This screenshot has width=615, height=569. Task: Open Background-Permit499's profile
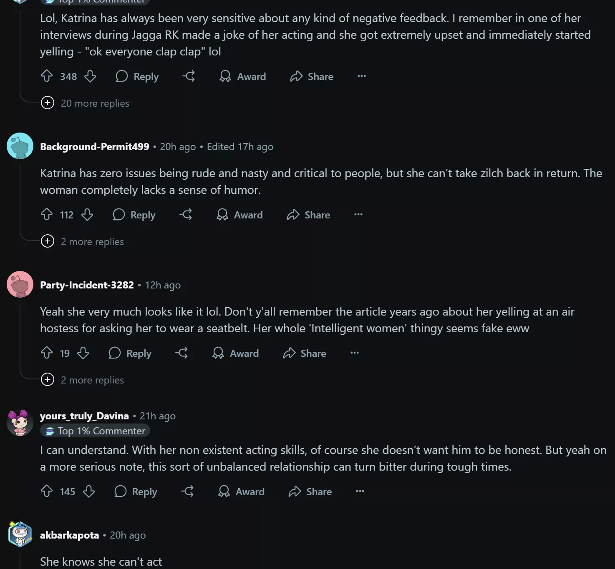pyautogui.click(x=95, y=146)
